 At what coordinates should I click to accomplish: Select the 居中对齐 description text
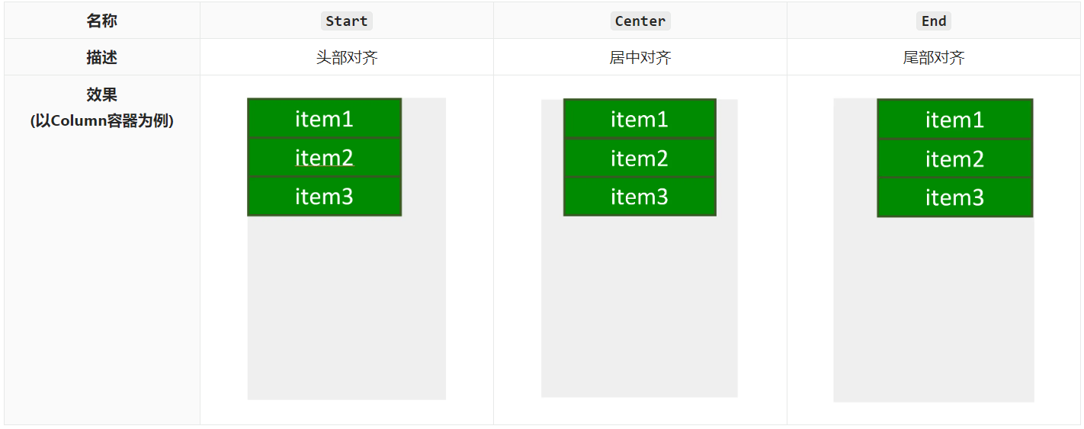640,58
